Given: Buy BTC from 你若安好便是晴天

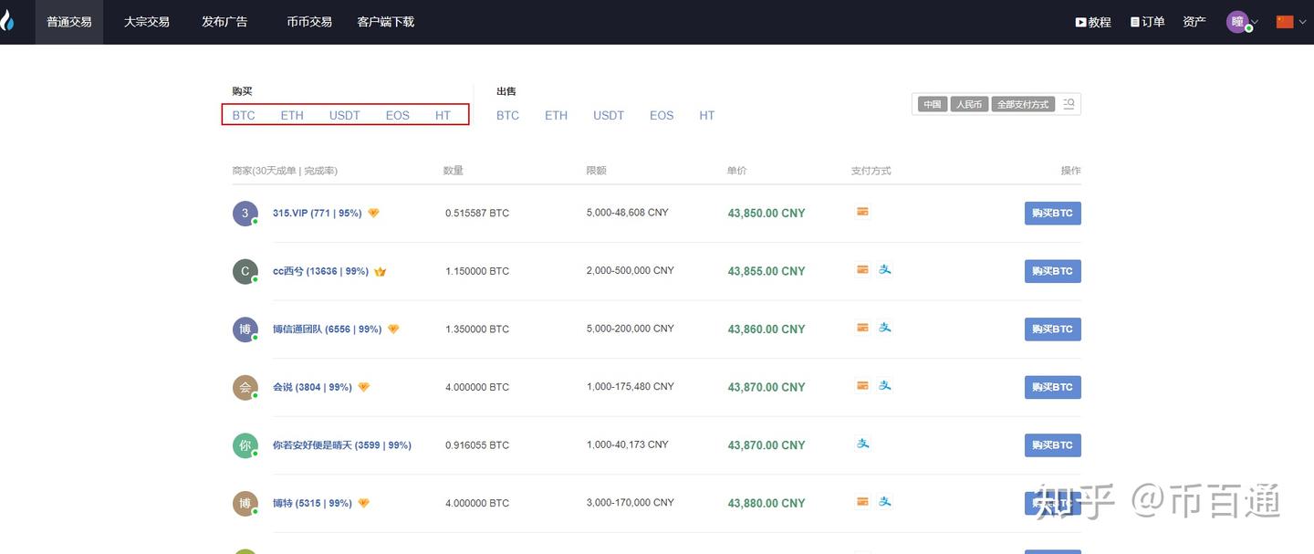Looking at the screenshot, I should click(1052, 445).
